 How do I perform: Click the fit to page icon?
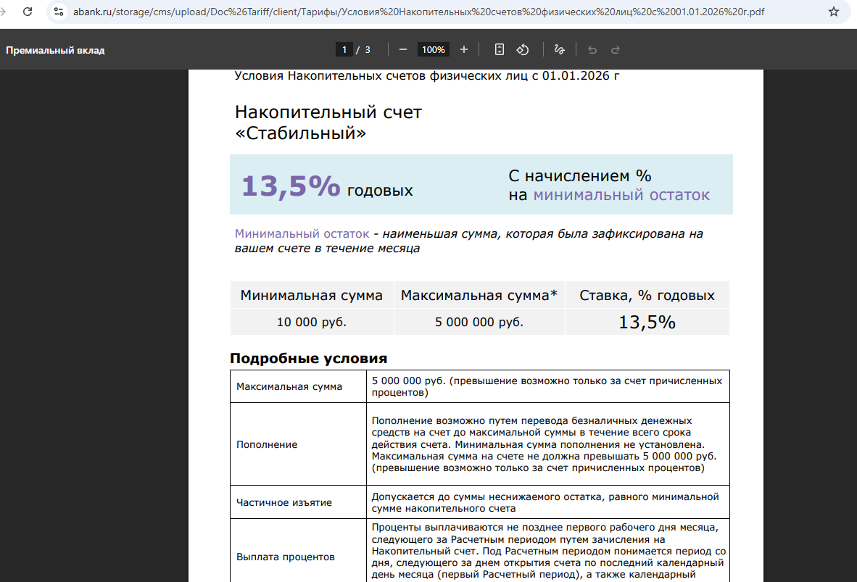(499, 49)
